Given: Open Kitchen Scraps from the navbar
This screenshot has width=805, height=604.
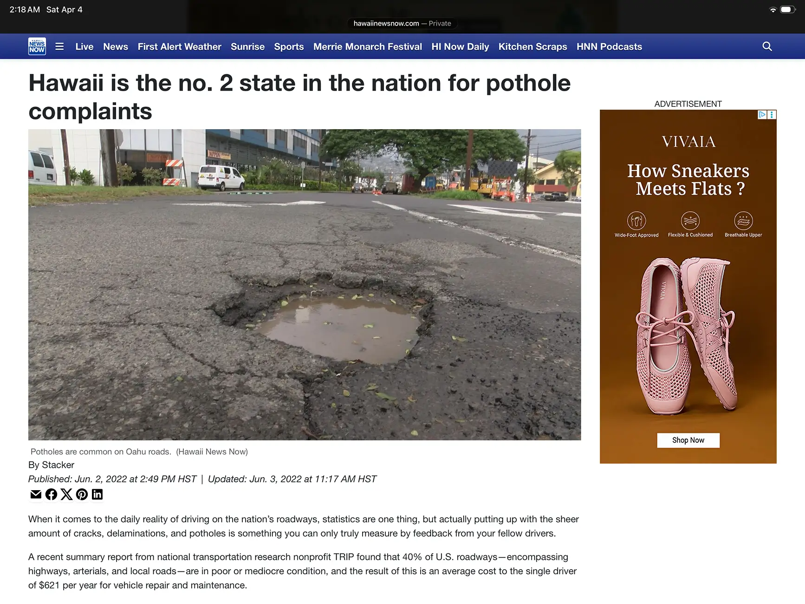Looking at the screenshot, I should (532, 46).
